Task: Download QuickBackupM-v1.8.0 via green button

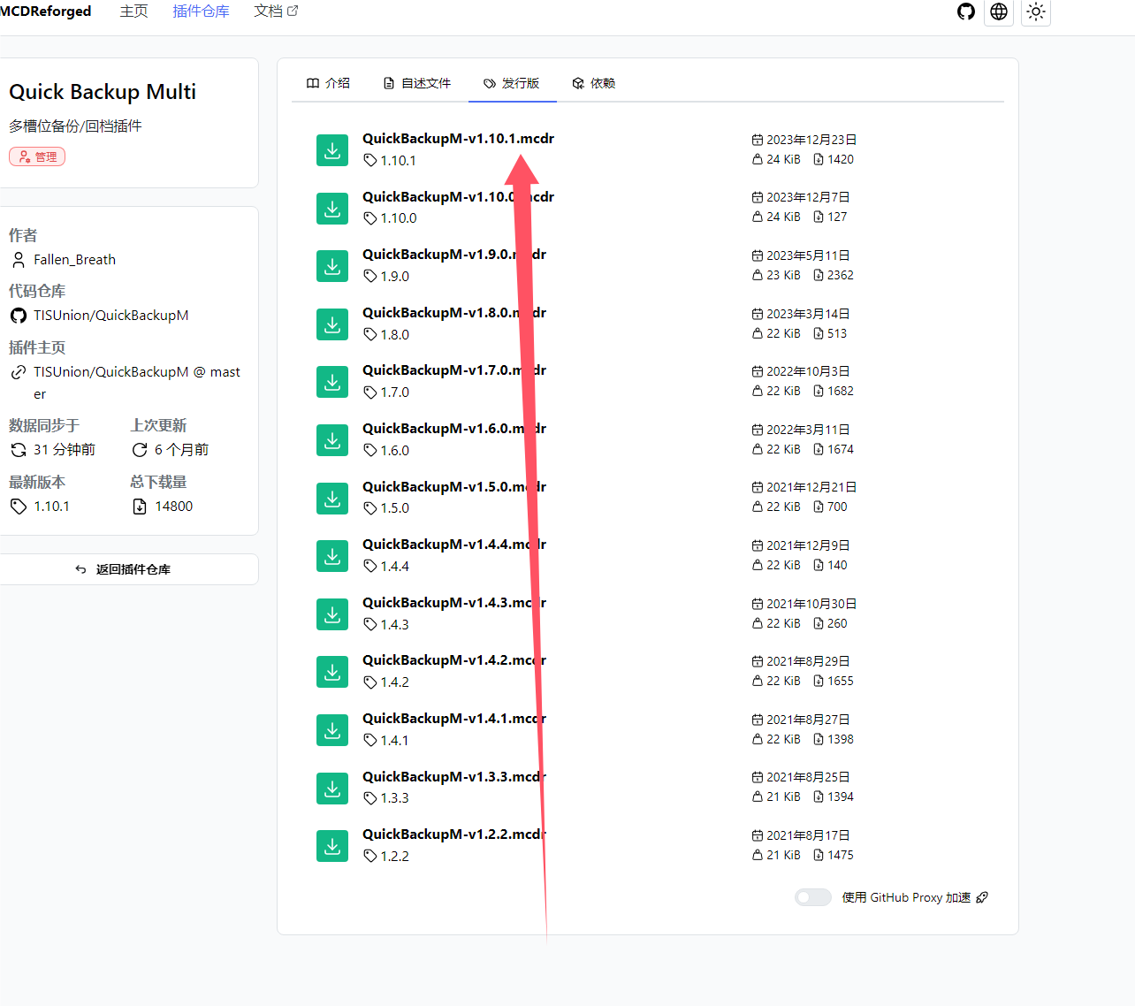Action: coord(332,324)
